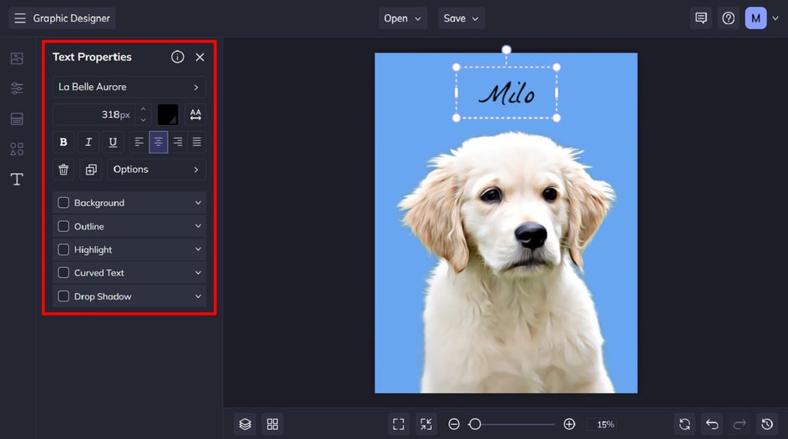
Task: Apply Italic formatting to text
Action: [x=88, y=142]
